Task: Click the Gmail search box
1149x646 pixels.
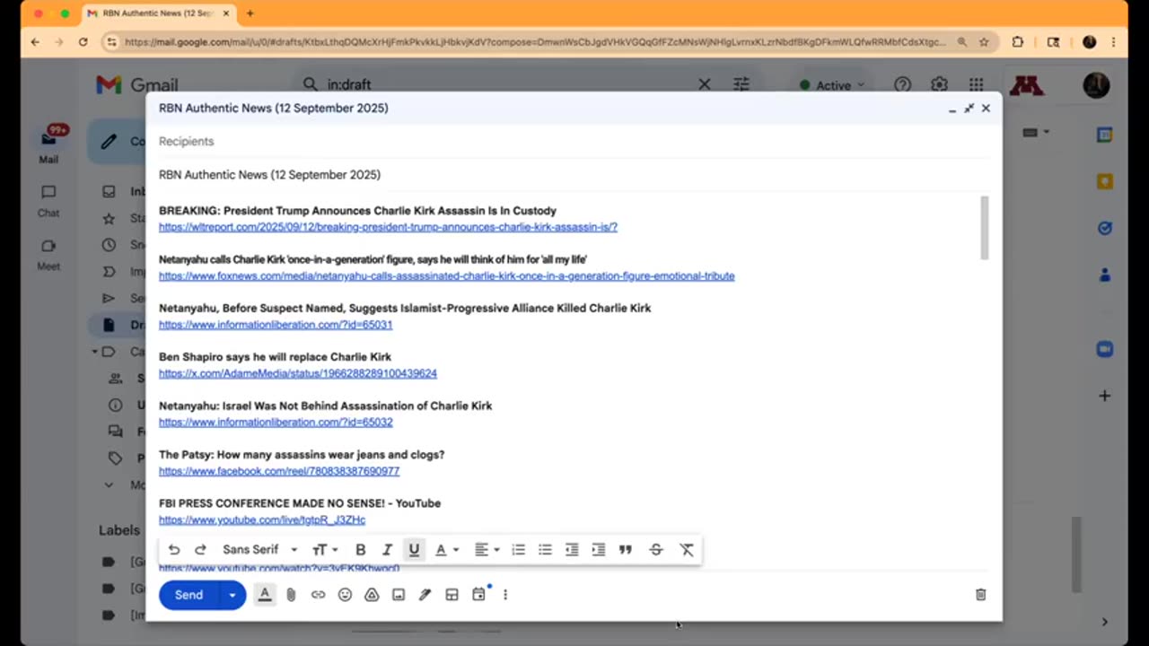Action: [x=503, y=84]
